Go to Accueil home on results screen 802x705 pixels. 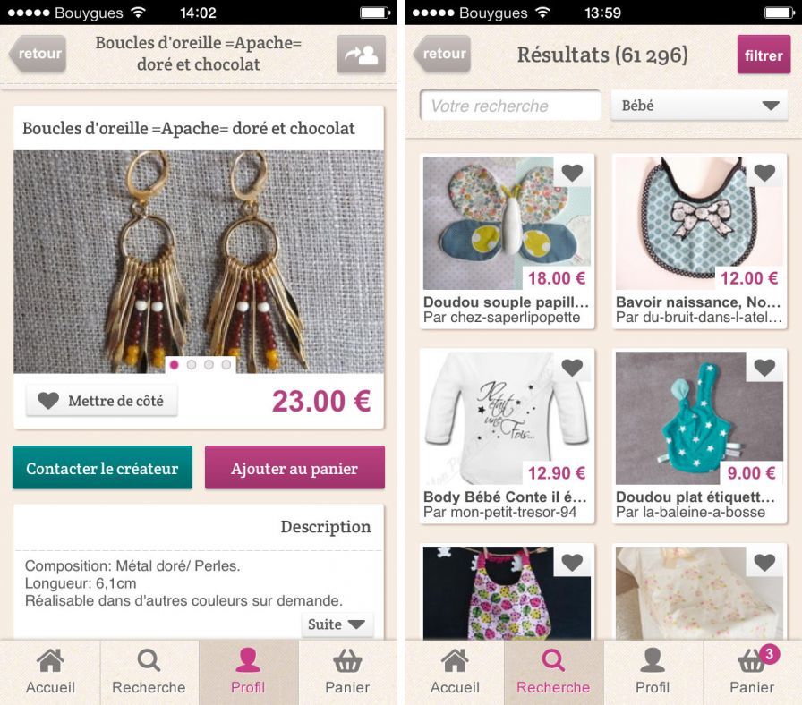coord(455,672)
